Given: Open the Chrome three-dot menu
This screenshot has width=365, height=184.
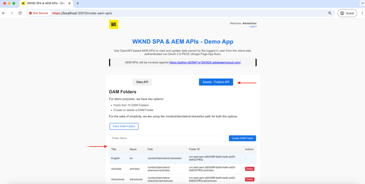Looking at the screenshot, I should 362,13.
